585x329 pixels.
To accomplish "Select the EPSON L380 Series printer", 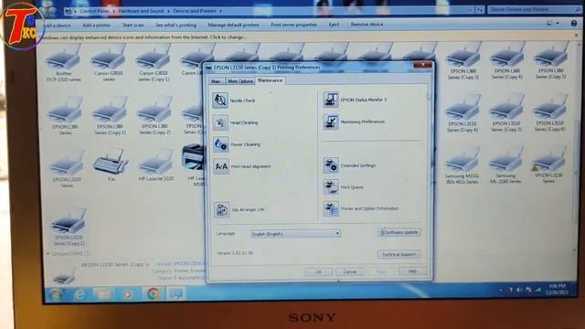I will coord(65,116).
